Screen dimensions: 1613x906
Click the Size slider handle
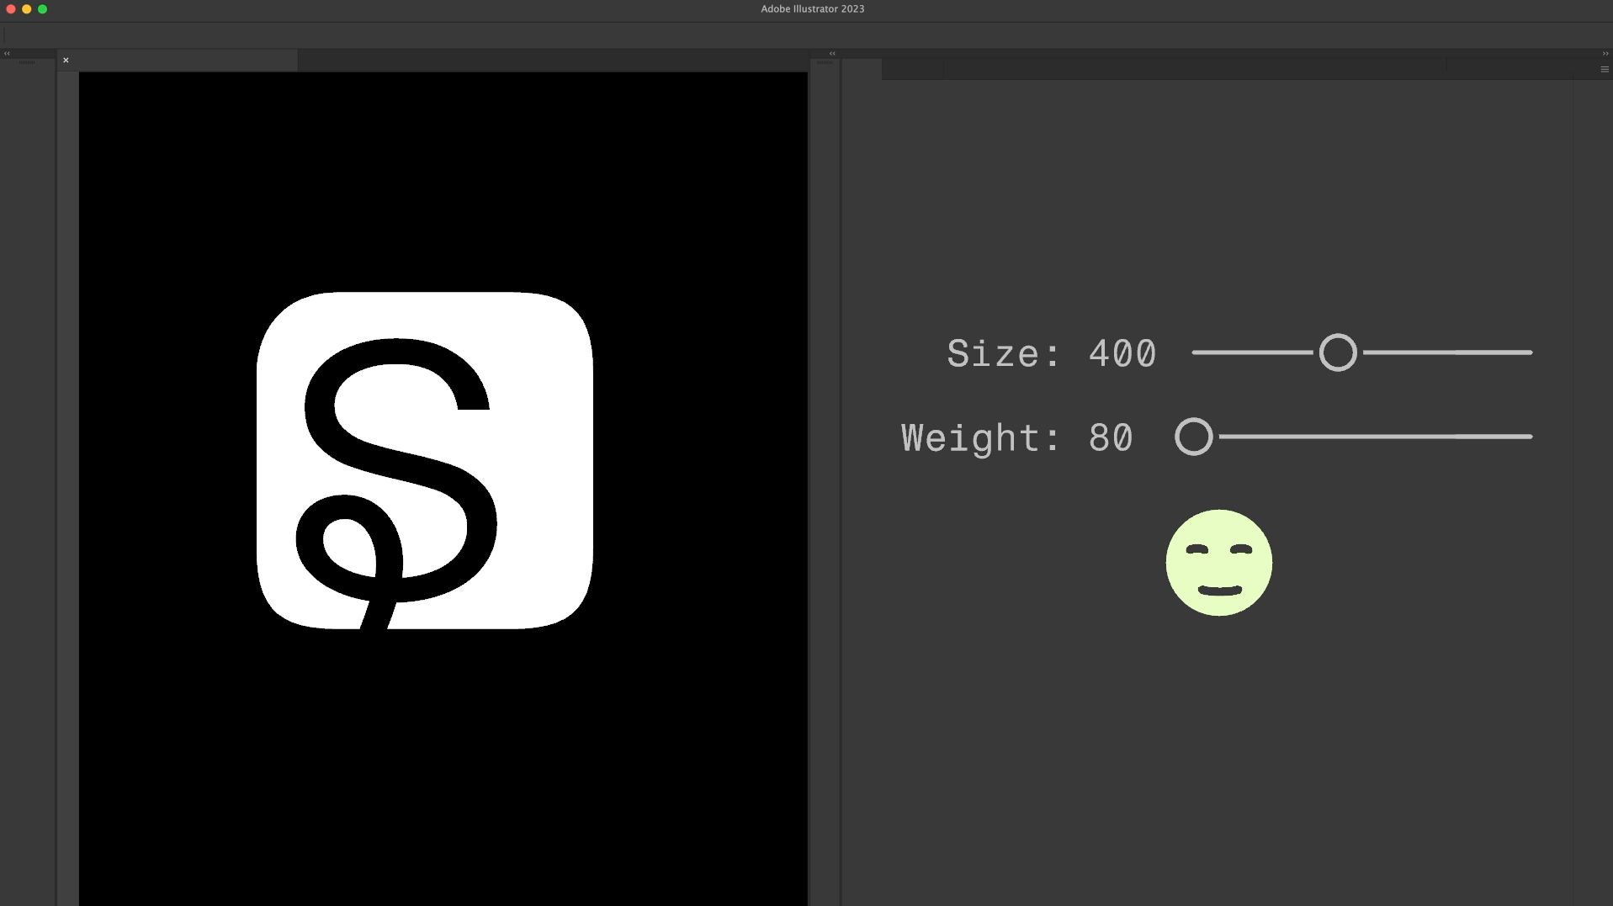click(x=1337, y=352)
